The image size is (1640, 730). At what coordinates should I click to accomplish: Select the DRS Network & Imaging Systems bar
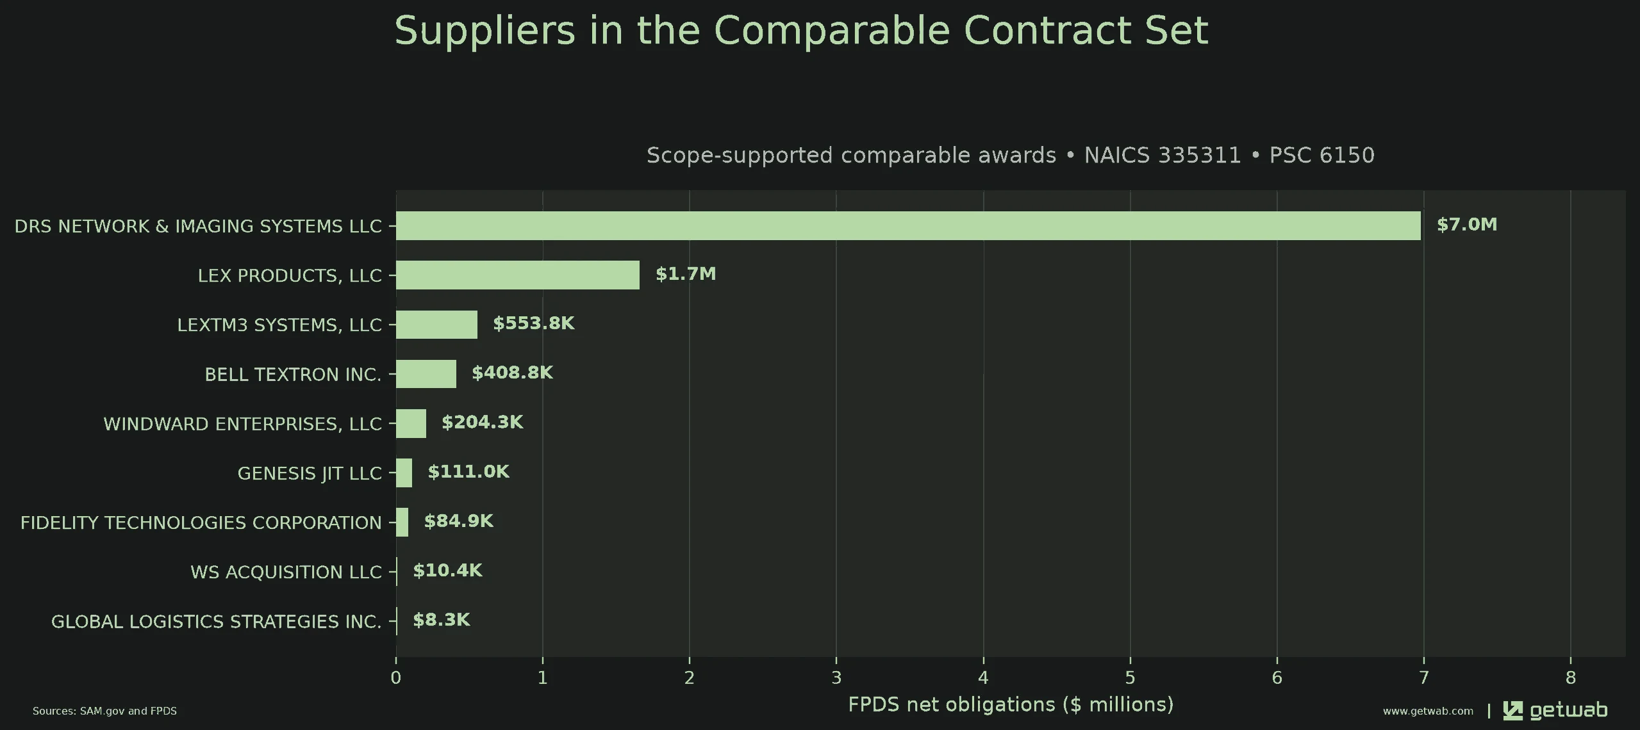[908, 225]
